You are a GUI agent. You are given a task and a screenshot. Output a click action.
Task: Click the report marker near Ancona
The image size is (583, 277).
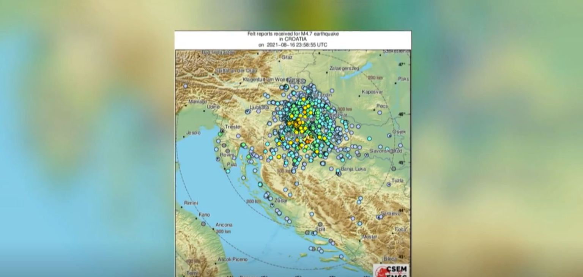click(x=203, y=224)
